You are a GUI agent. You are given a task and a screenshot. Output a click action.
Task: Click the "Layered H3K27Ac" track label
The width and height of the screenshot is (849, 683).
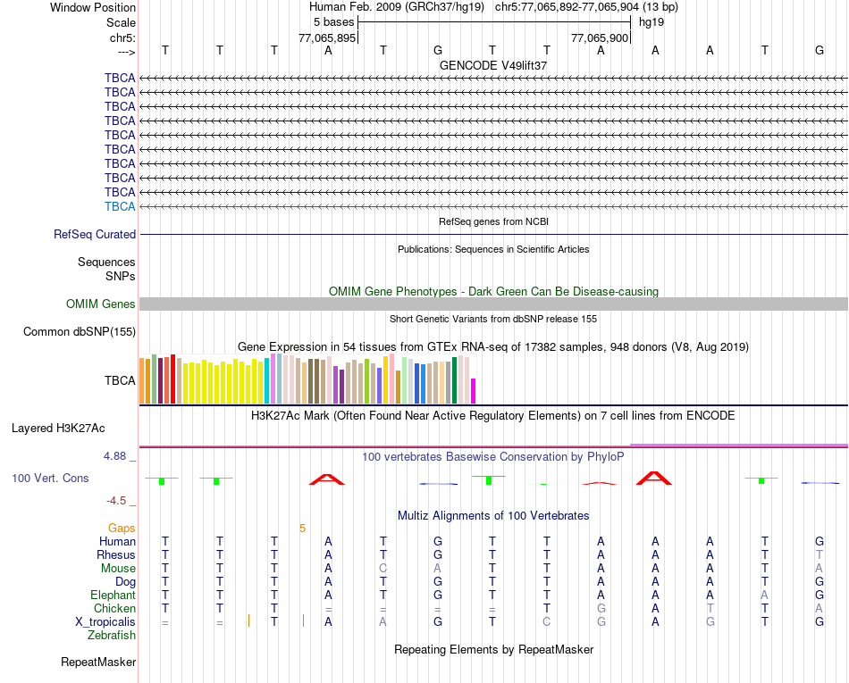(x=58, y=429)
